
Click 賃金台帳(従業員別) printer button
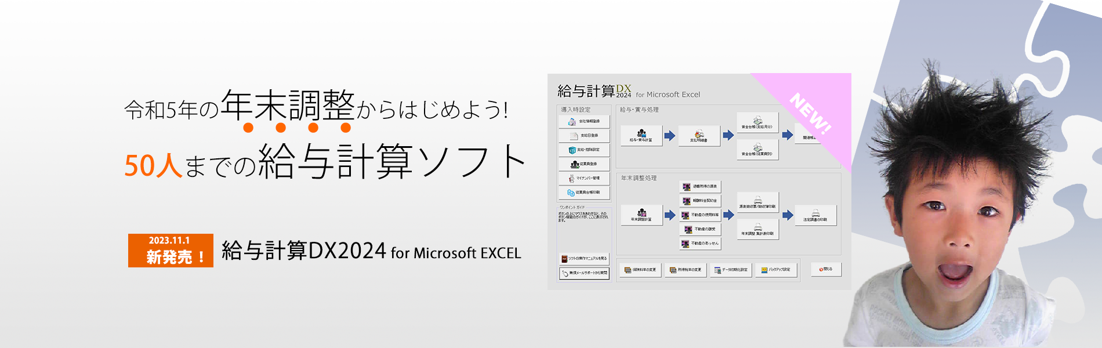coord(757,150)
